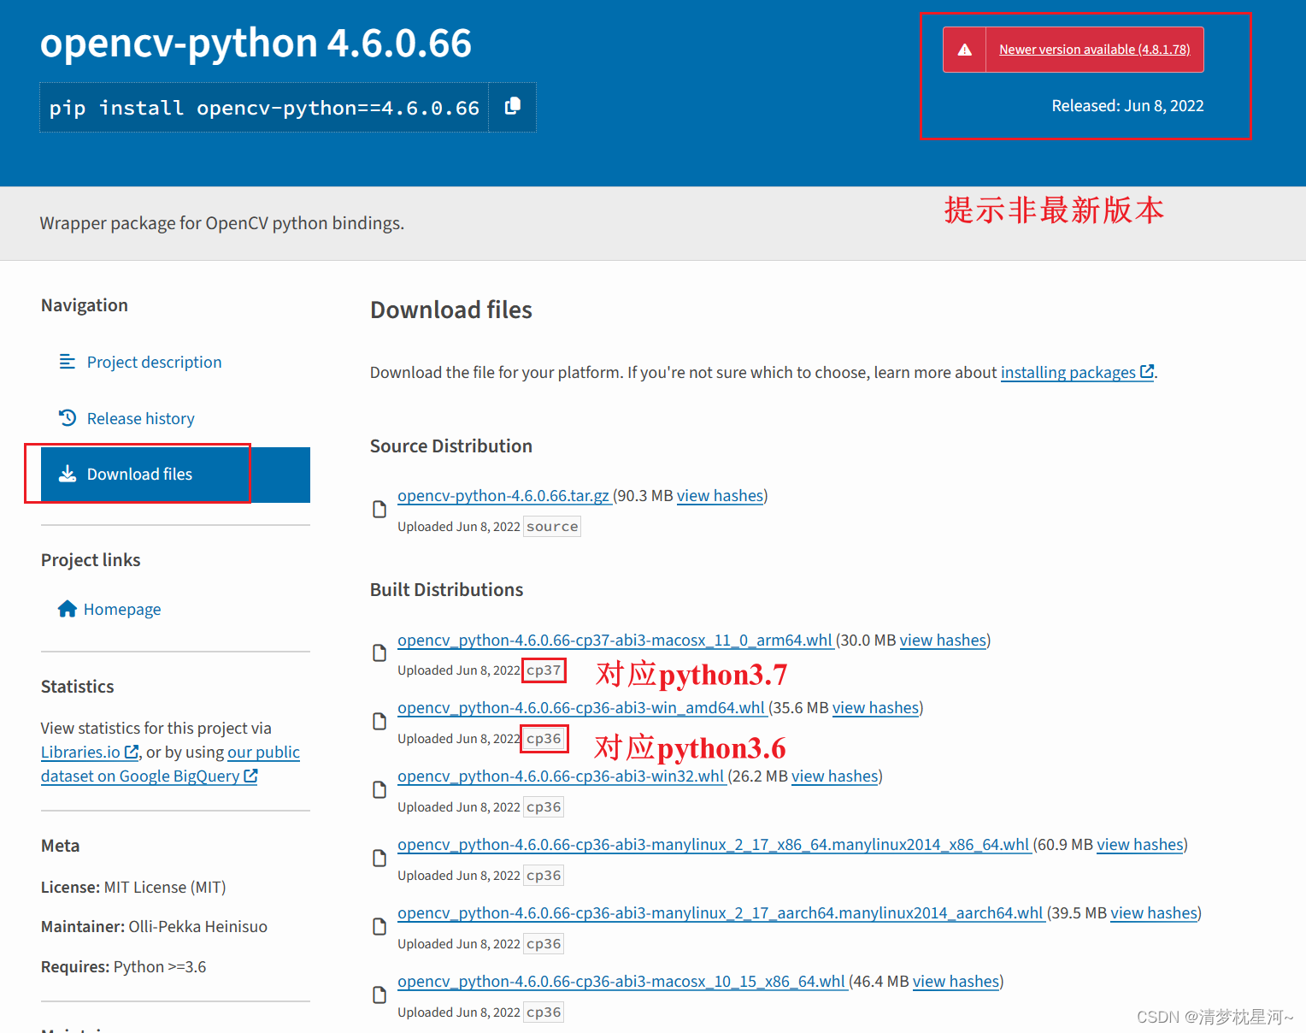Screen dimensions: 1306x1033
Task: Click file icon beside the tar.gz source file
Action: pyautogui.click(x=379, y=510)
